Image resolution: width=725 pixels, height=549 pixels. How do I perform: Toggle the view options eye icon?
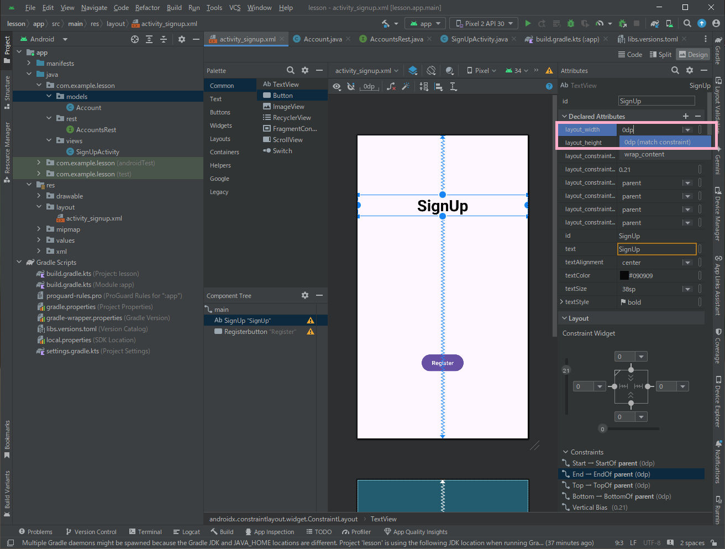[337, 86]
